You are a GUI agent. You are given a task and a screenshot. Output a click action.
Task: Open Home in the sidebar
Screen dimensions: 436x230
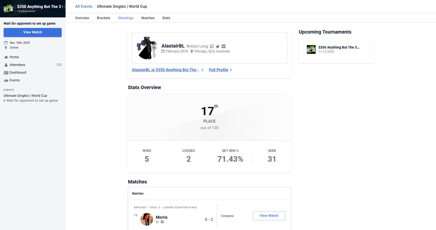14,57
